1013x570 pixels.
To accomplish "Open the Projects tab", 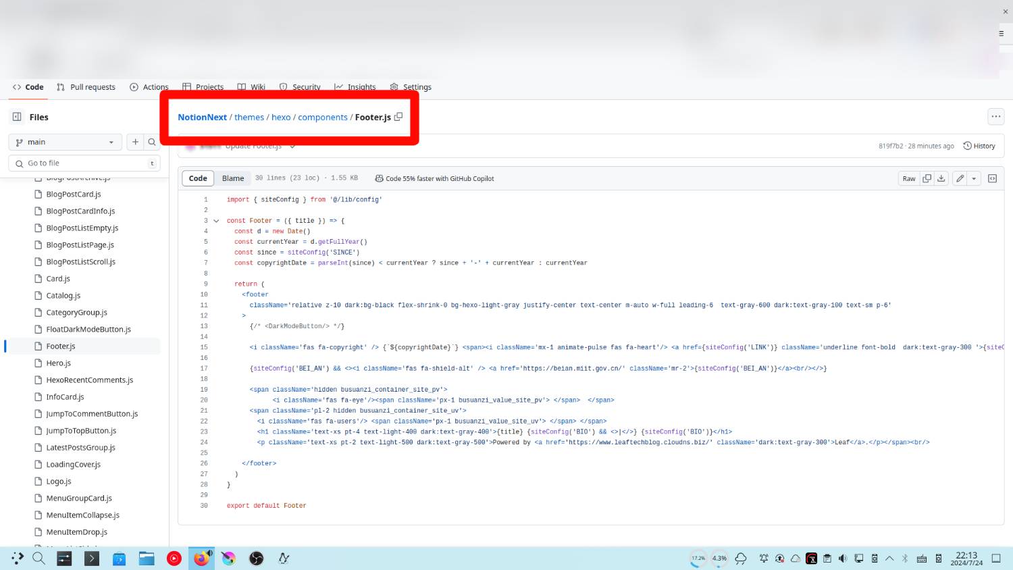I will 203,87.
